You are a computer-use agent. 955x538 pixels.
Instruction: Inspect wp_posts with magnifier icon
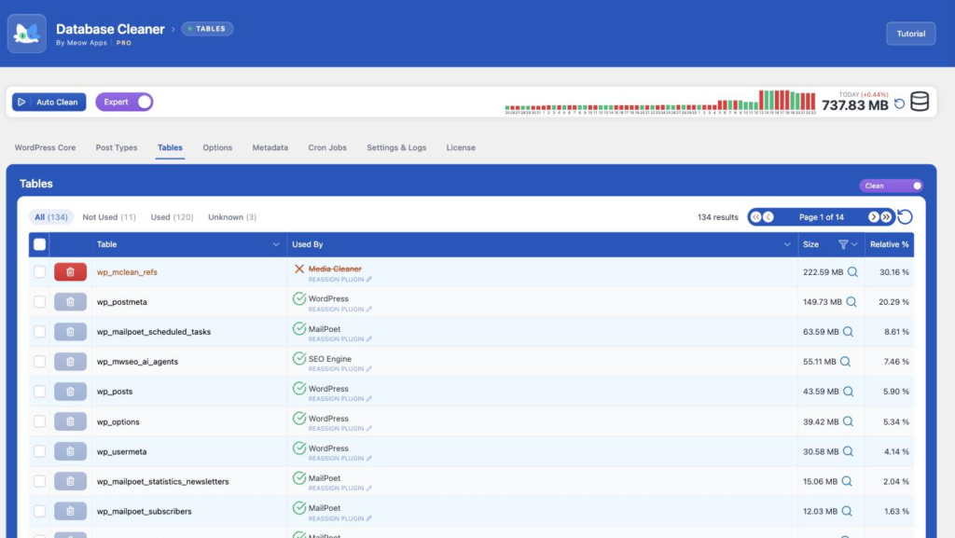(849, 392)
